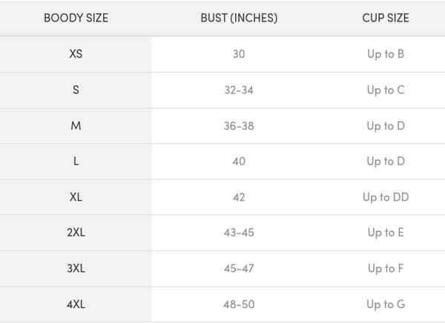Click the bust value 43-45
Viewport: 445px width, 323px height.
coord(239,233)
